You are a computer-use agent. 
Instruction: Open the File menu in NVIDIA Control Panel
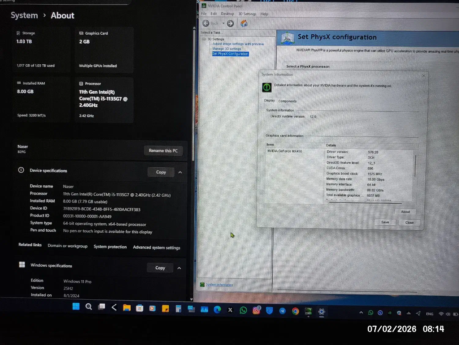pos(204,14)
